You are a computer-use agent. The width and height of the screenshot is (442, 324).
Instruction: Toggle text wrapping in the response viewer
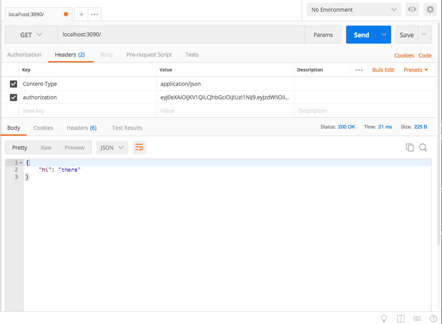point(139,147)
